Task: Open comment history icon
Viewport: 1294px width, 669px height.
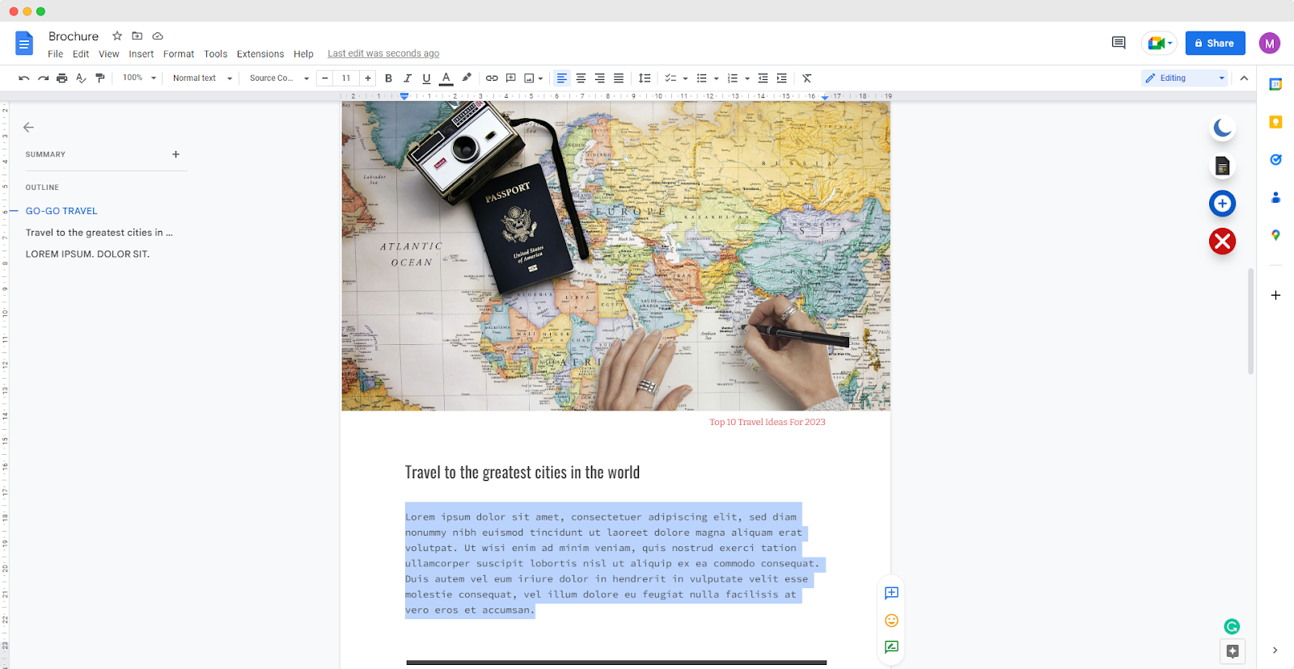Action: pyautogui.click(x=1119, y=43)
